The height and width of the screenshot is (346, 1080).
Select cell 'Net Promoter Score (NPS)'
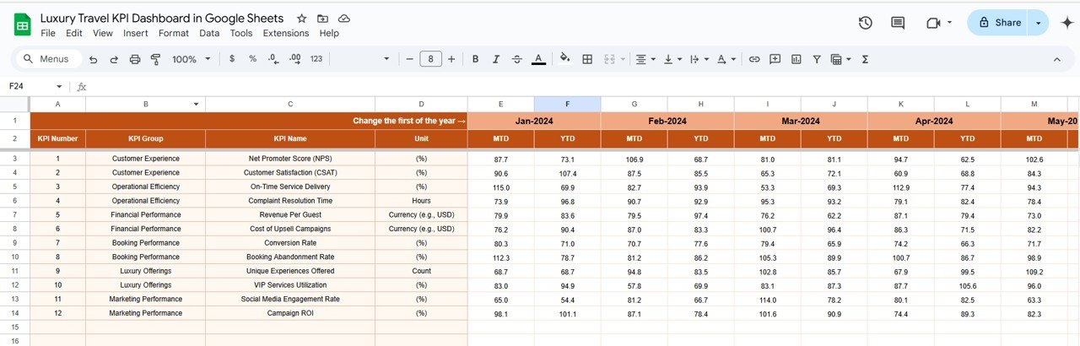(x=290, y=159)
